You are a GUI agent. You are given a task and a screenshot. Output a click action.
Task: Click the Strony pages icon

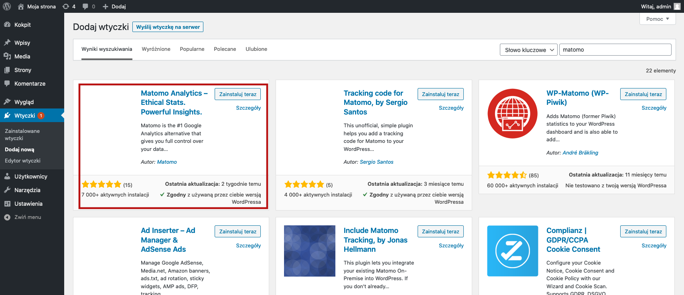7,70
